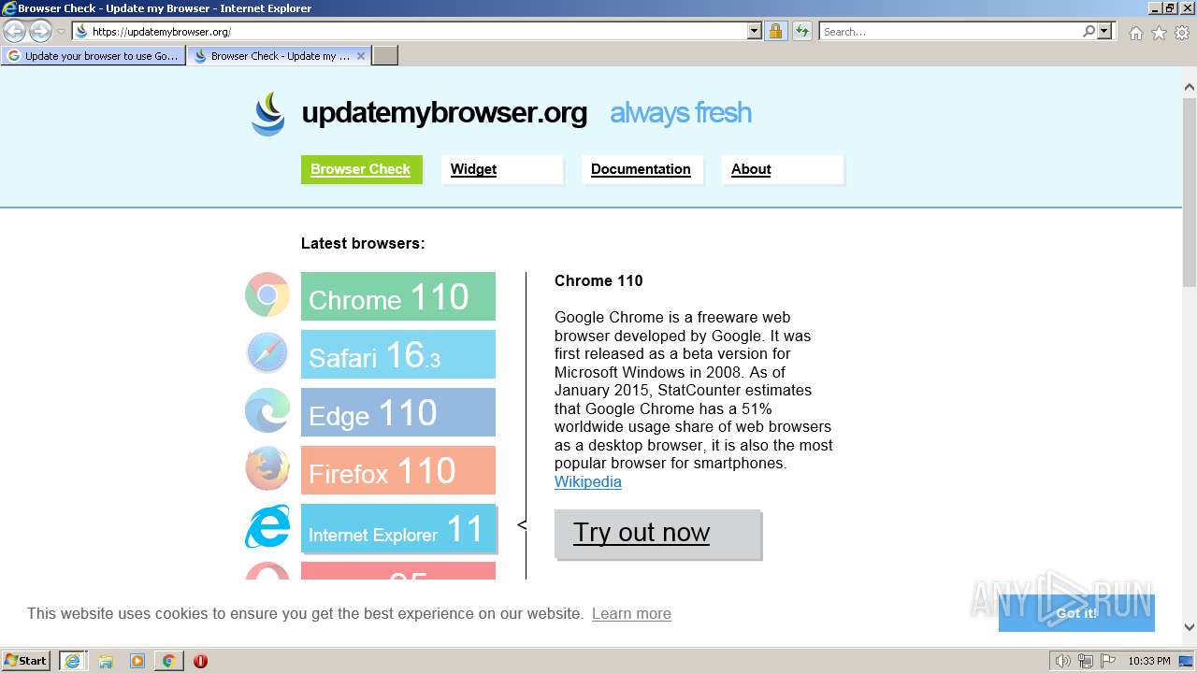Click the updatemybrowser.org site title
Viewport: 1197px width, 673px height.
[444, 113]
